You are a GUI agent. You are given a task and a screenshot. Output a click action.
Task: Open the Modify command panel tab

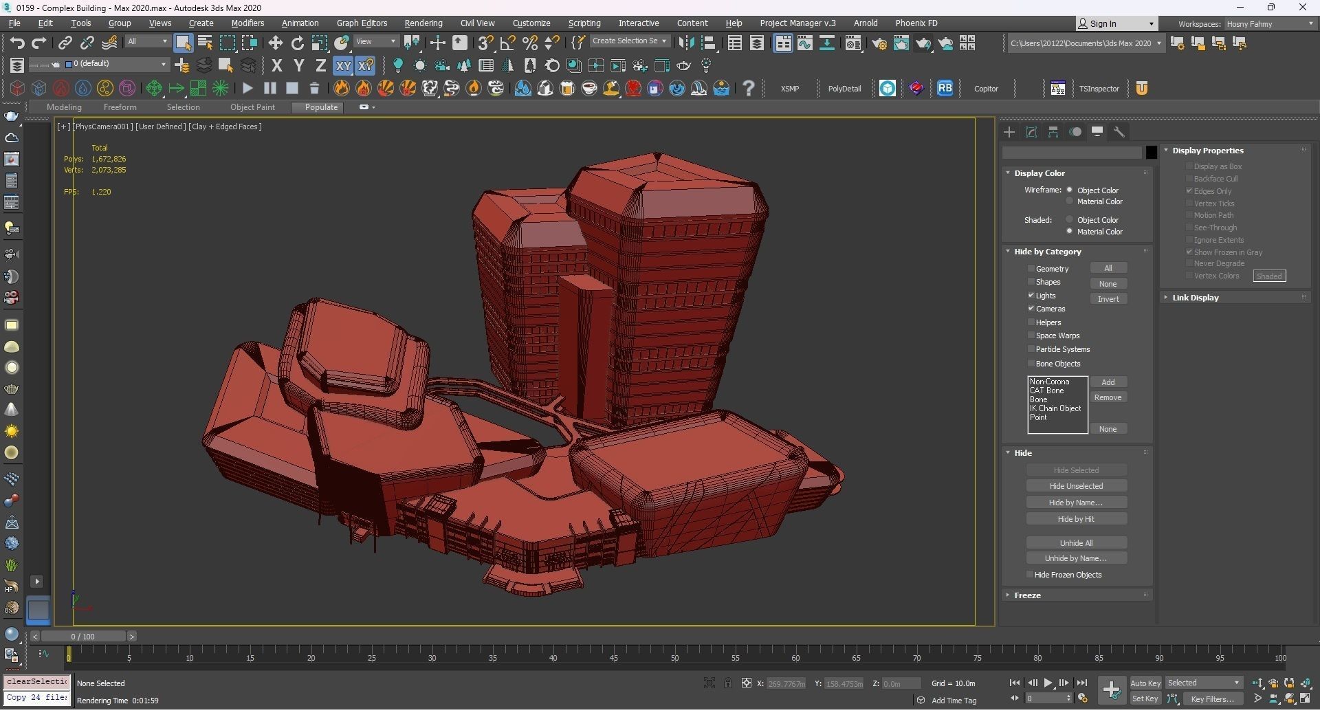[x=1031, y=132]
